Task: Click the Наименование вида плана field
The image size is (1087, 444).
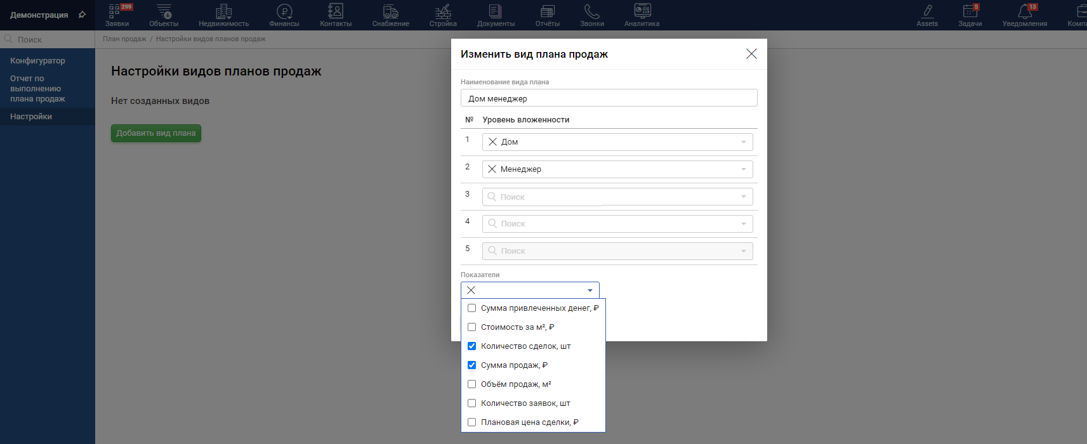Action: (609, 98)
